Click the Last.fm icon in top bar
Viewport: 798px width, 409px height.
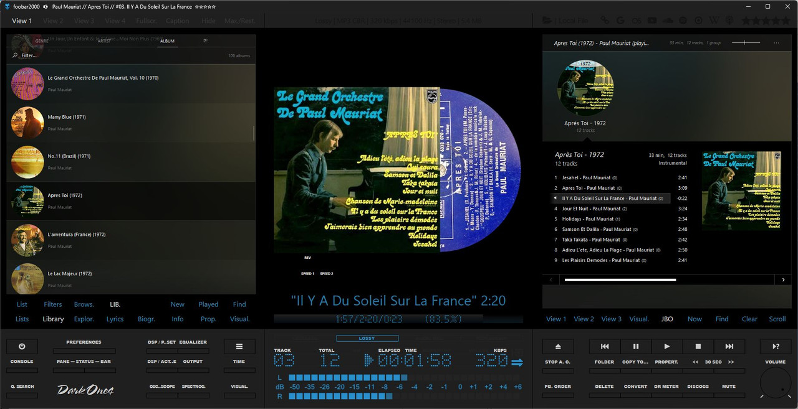pos(637,21)
